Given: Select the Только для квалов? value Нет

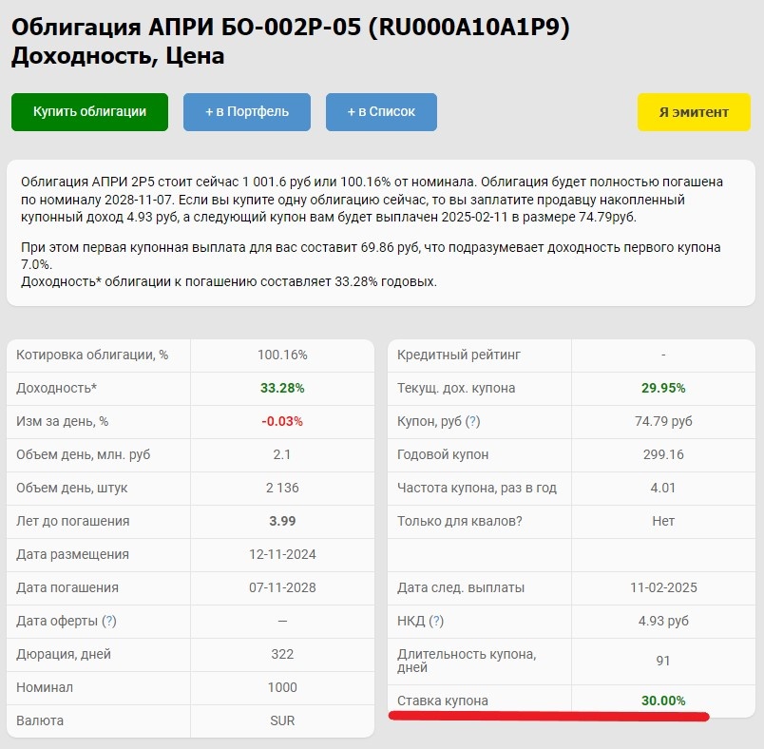Looking at the screenshot, I should [663, 521].
